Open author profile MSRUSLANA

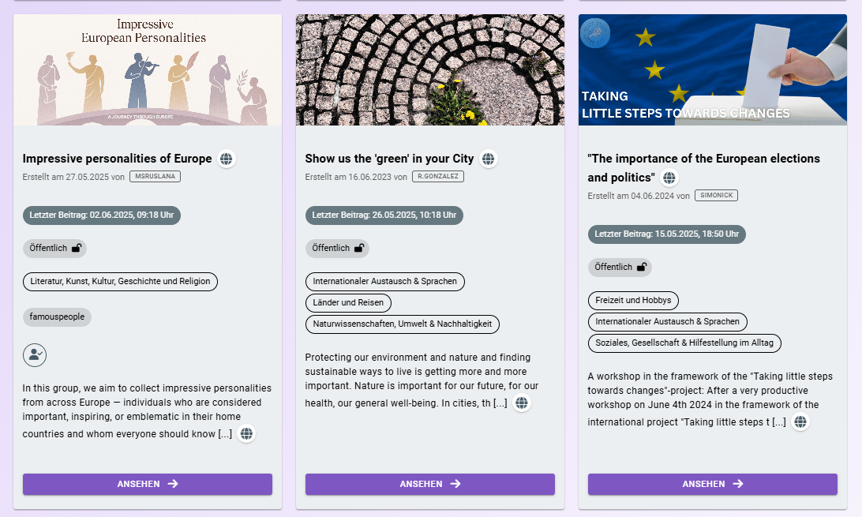pyautogui.click(x=155, y=177)
